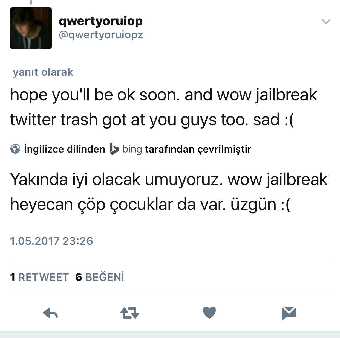Open qwertyoruiop's profile picture
This screenshot has width=340, height=338.
coord(31,28)
